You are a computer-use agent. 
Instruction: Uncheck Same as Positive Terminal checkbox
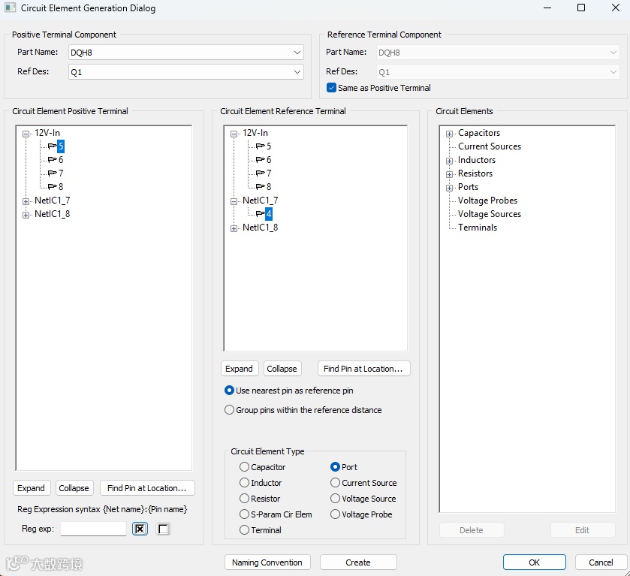point(331,88)
